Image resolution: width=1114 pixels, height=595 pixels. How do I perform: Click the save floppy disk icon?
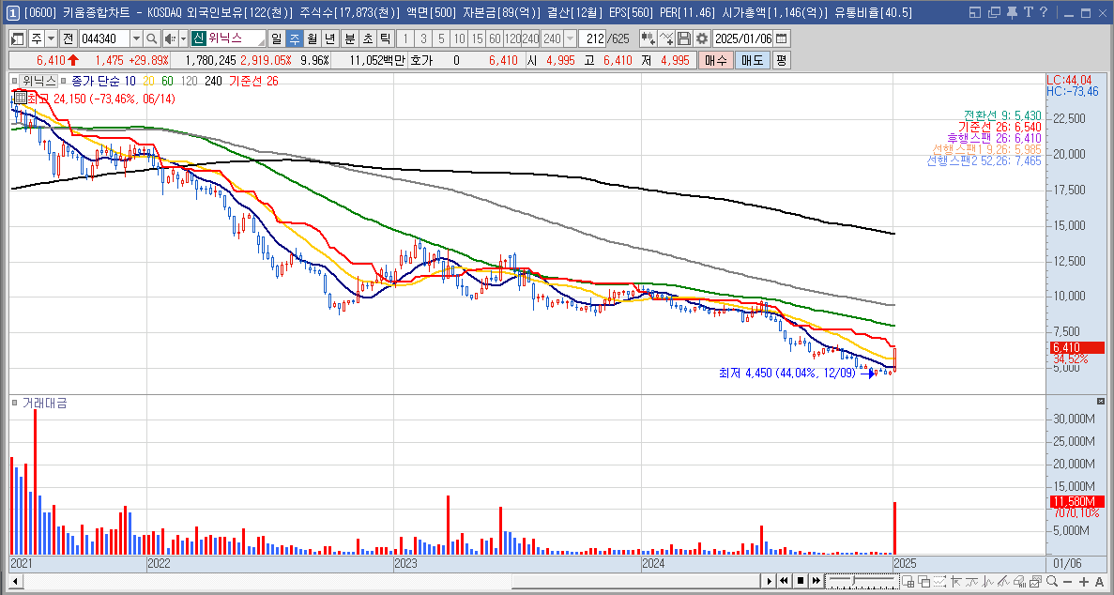tap(683, 38)
